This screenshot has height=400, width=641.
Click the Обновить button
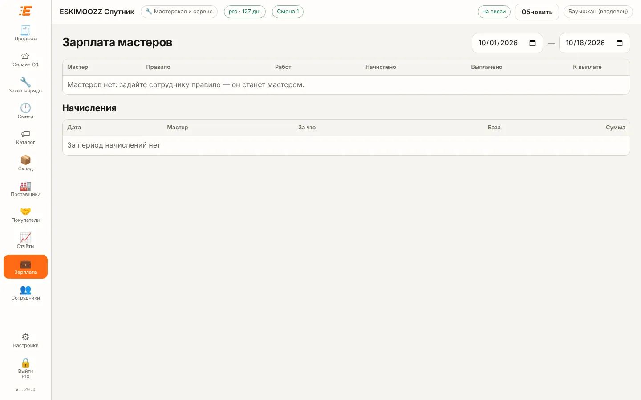pyautogui.click(x=537, y=12)
